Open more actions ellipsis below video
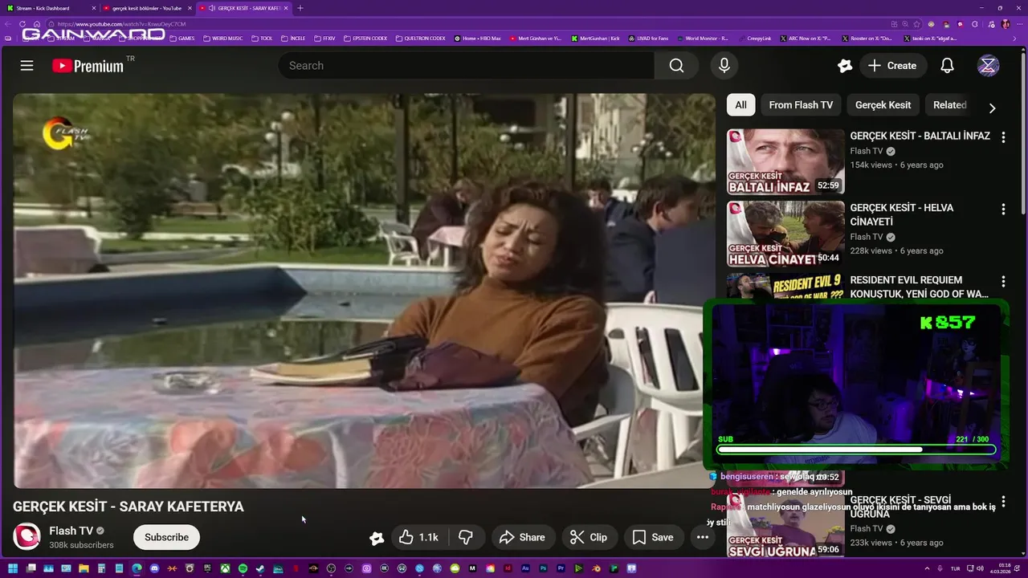The height and width of the screenshot is (578, 1028). click(x=703, y=537)
